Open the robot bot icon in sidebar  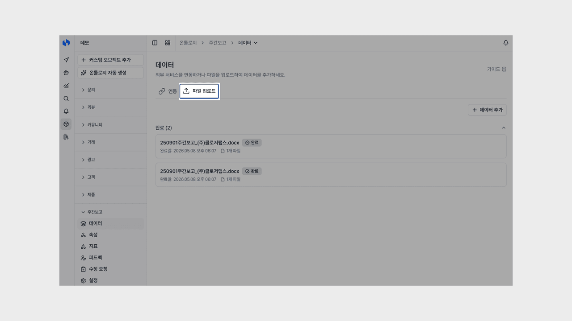click(x=66, y=73)
